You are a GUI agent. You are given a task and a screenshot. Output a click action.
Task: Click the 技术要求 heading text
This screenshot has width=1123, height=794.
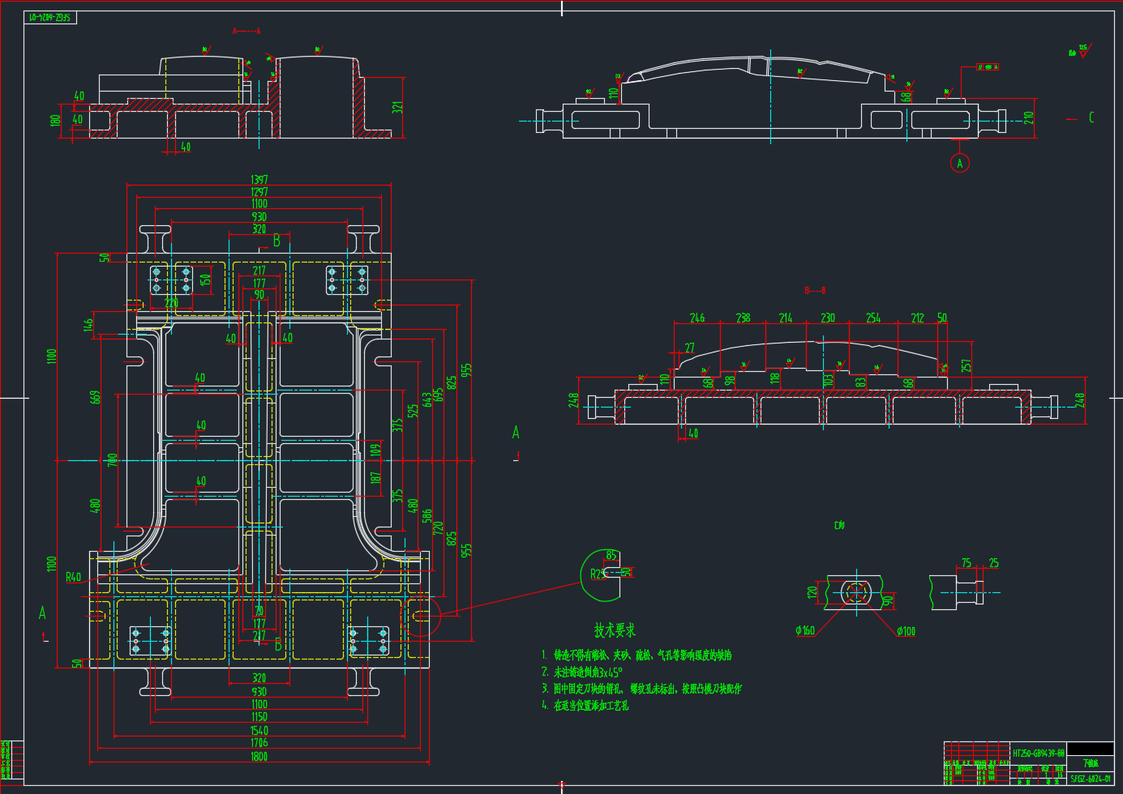pos(615,630)
